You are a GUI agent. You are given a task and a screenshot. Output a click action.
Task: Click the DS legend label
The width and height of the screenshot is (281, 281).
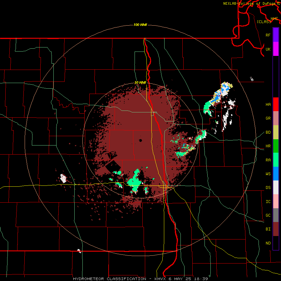pos(268,188)
